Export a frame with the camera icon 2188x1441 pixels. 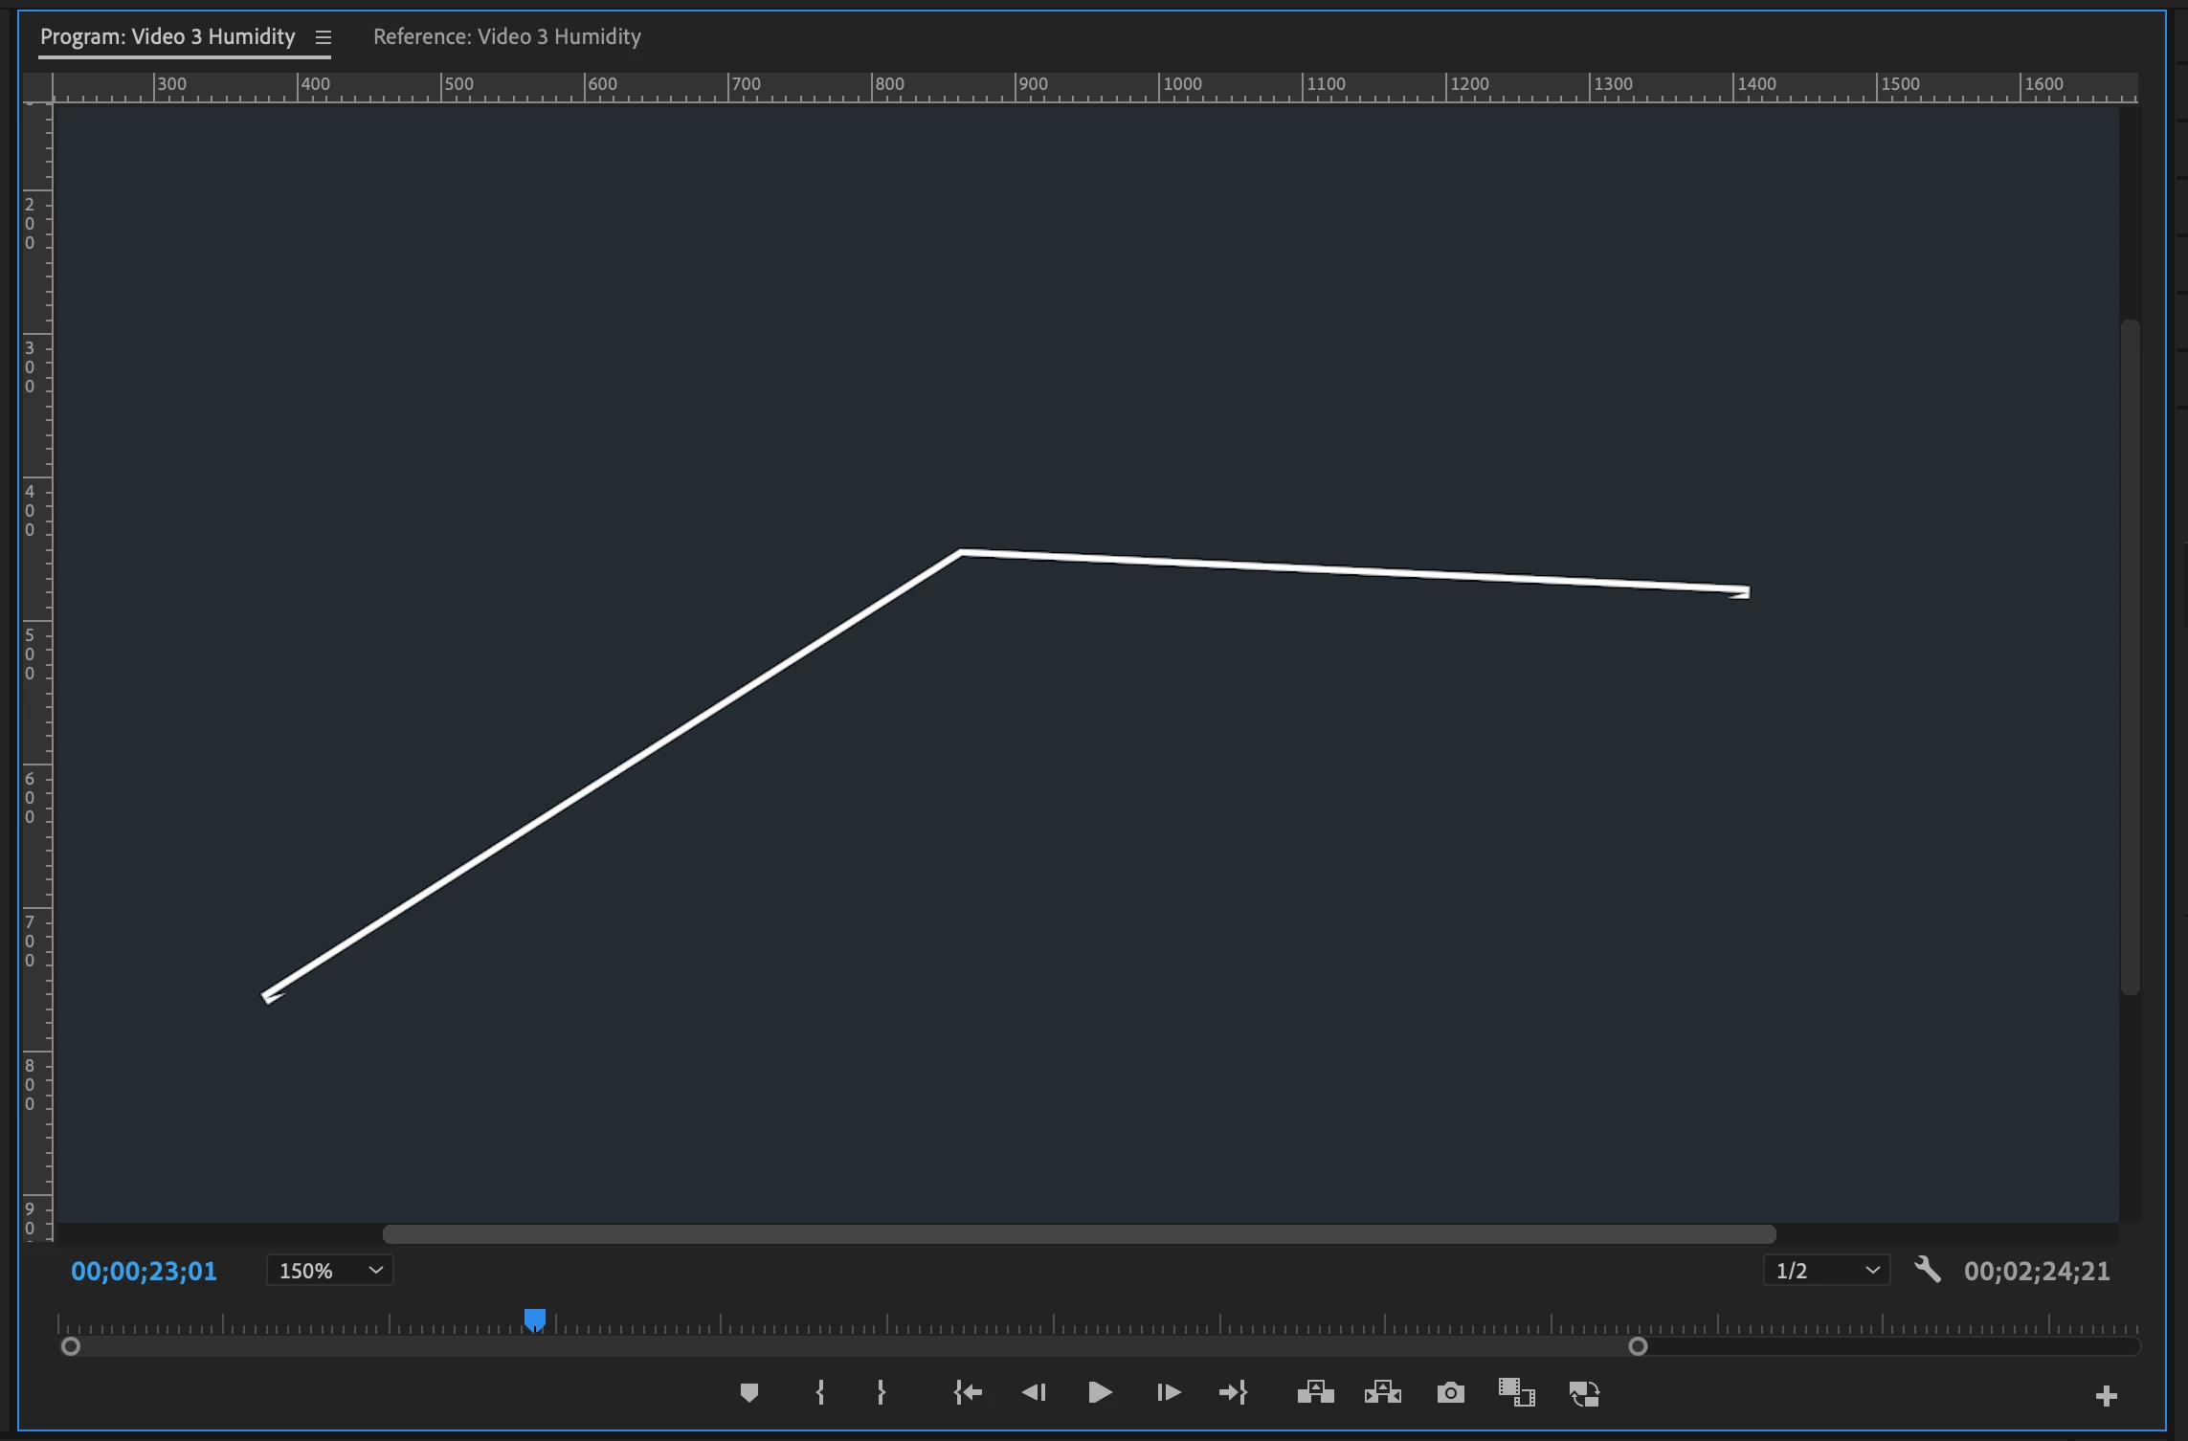coord(1450,1392)
